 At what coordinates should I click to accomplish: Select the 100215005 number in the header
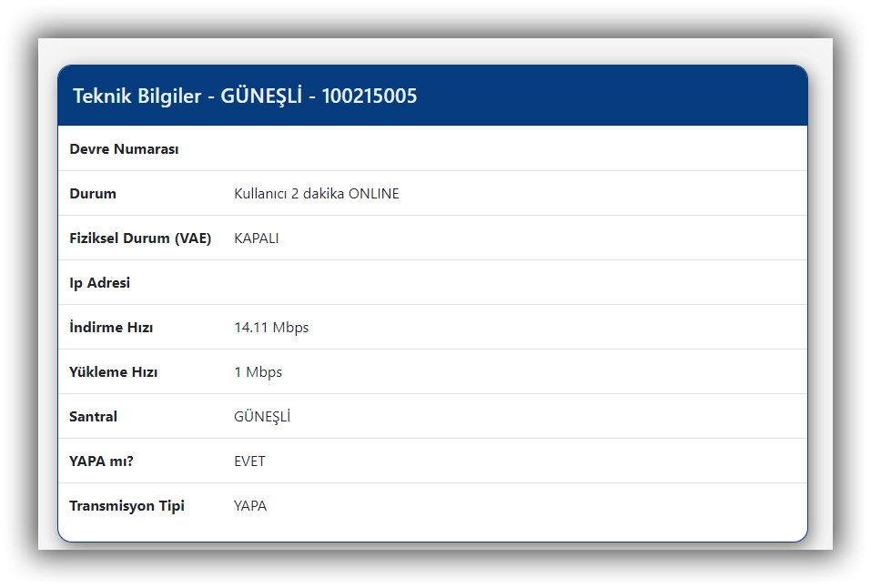369,96
